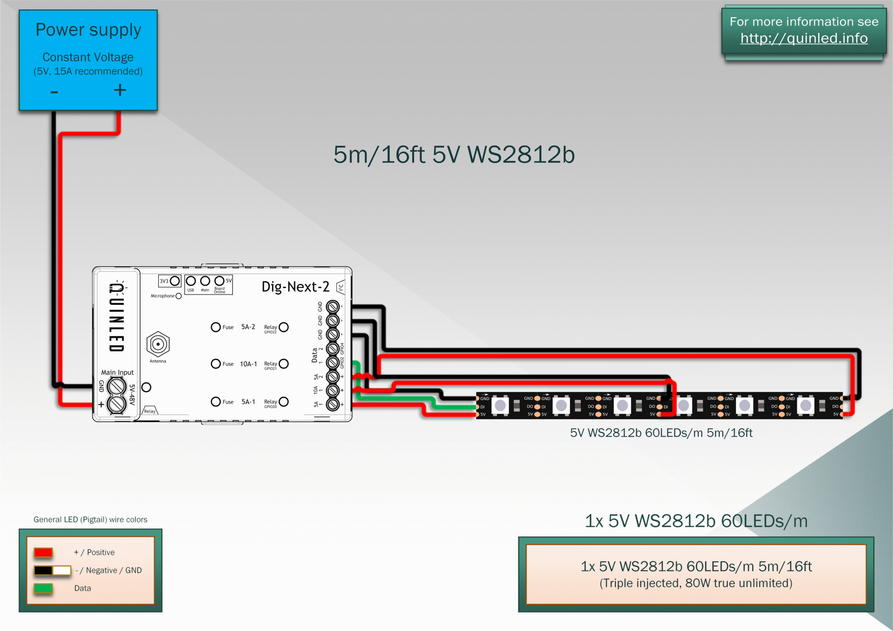Click the first LED on the strip

click(x=500, y=405)
